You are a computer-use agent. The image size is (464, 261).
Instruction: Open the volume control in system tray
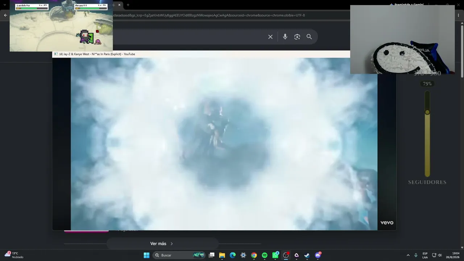[440, 255]
